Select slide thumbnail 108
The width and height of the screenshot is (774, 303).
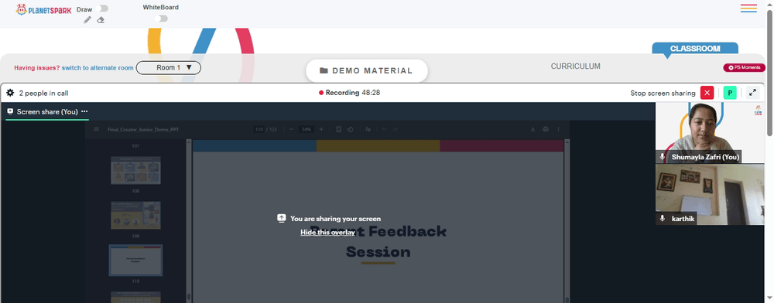tap(135, 170)
